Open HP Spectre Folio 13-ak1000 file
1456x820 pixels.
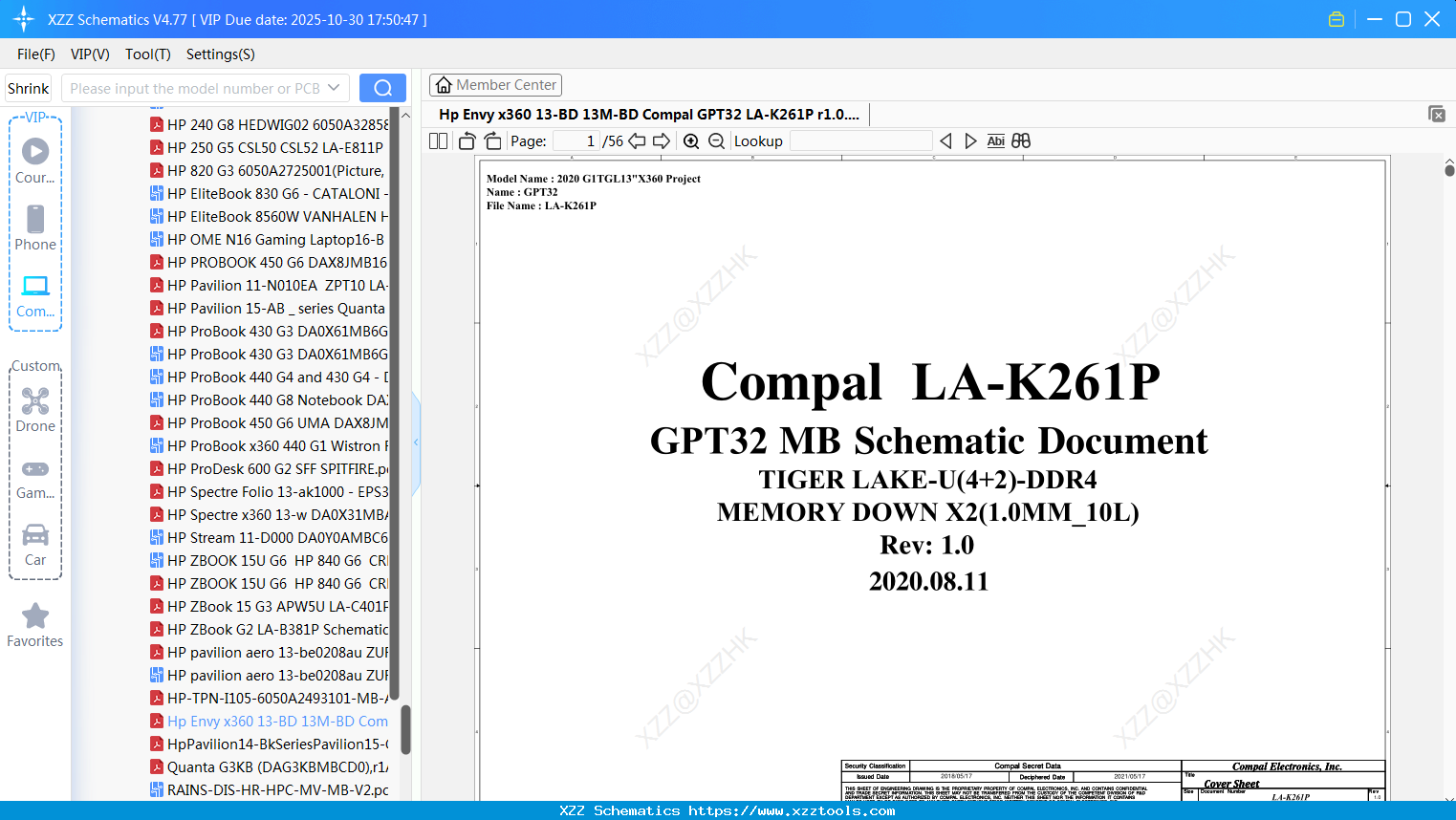[x=270, y=491]
